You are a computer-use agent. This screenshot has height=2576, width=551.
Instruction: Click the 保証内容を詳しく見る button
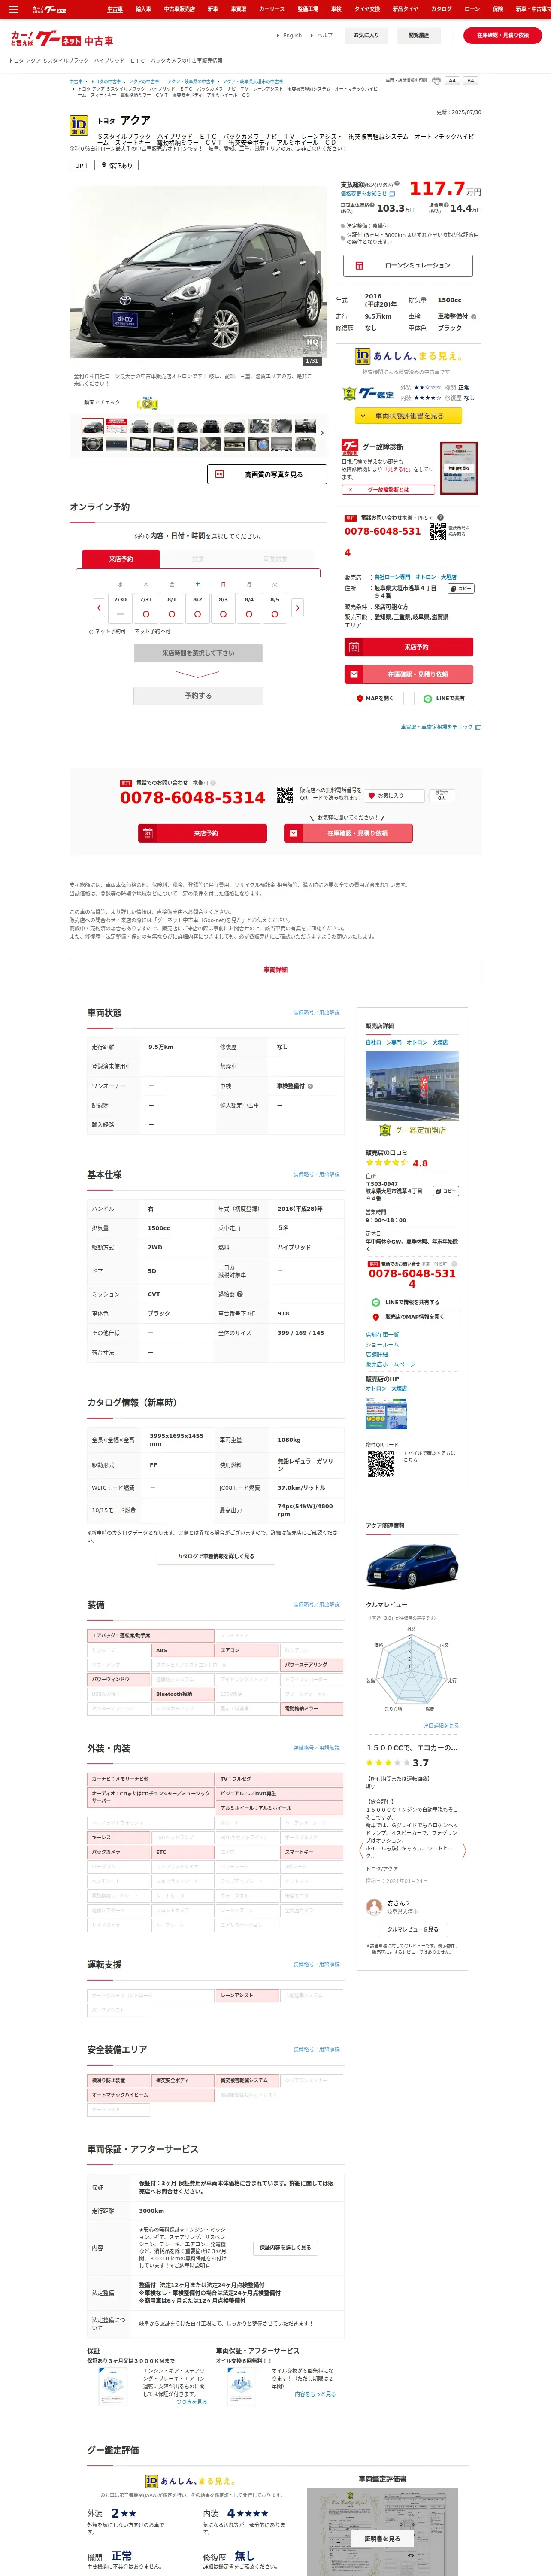pyautogui.click(x=285, y=2247)
